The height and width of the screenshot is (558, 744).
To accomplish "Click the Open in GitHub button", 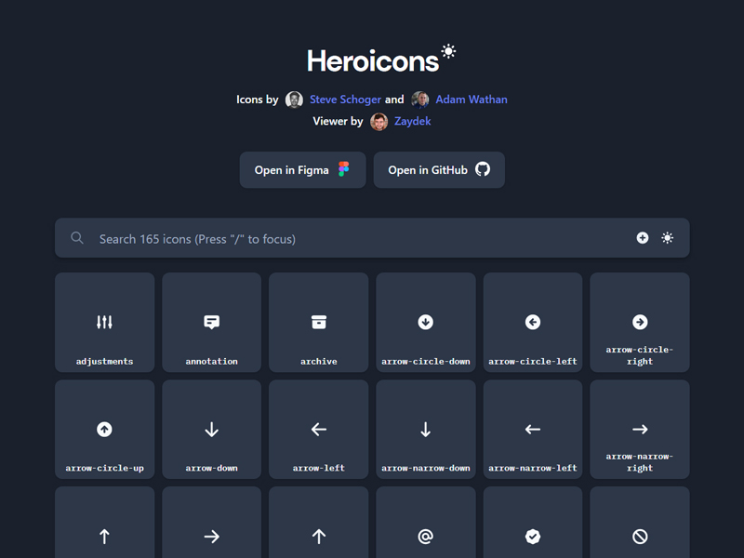I will (439, 169).
